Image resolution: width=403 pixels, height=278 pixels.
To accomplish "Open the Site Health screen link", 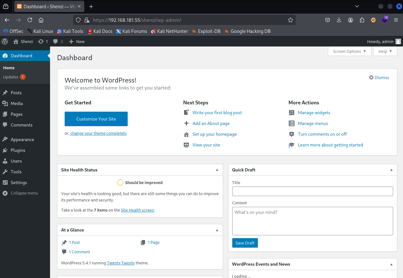I will pyautogui.click(x=137, y=210).
